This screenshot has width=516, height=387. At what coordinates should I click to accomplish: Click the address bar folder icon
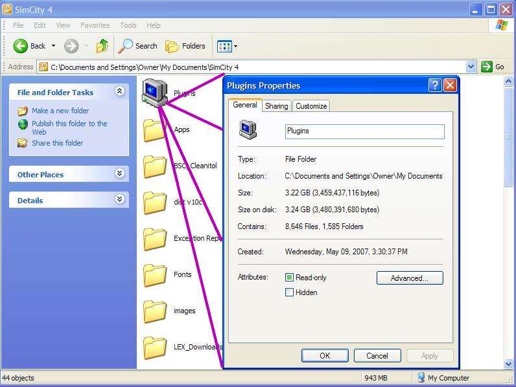(x=43, y=67)
